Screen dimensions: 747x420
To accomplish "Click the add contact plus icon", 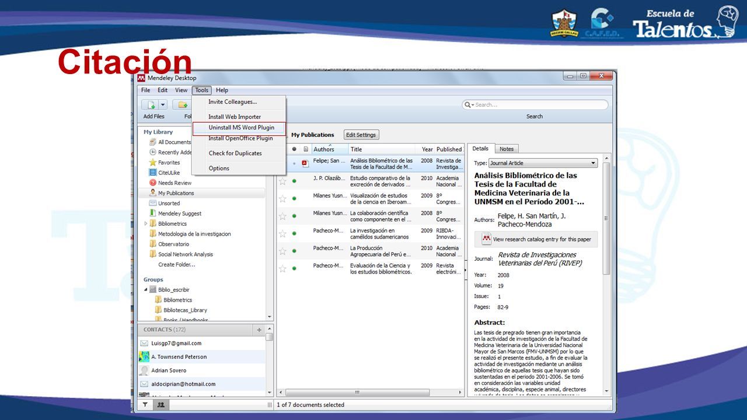I will 259,330.
